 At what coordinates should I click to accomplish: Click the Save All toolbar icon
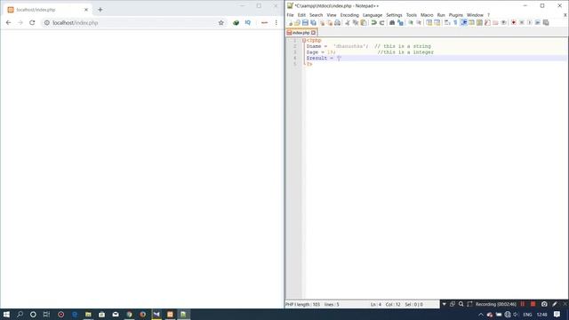tap(314, 22)
